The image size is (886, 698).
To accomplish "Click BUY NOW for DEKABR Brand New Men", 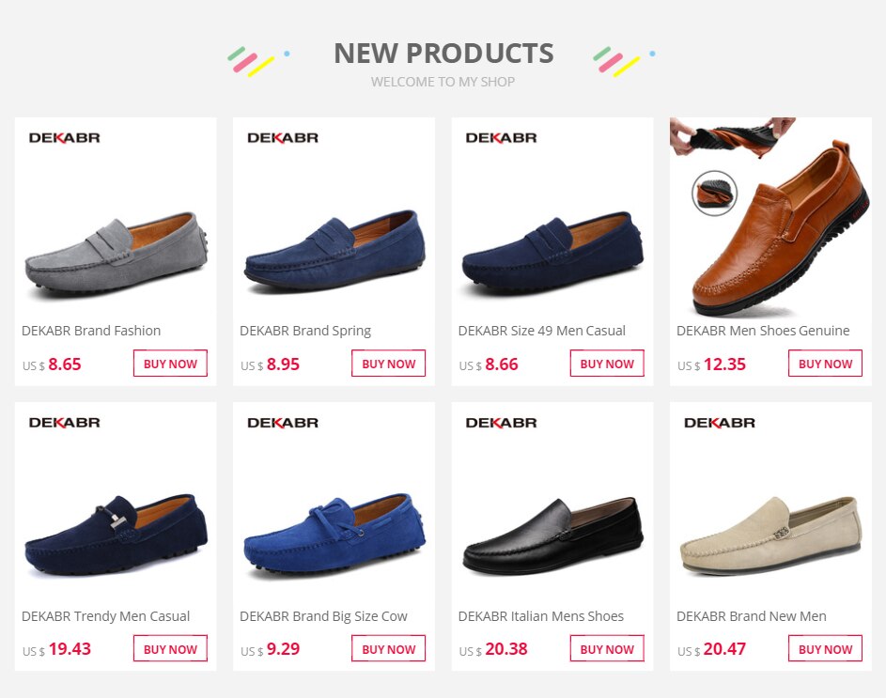I will coord(825,648).
